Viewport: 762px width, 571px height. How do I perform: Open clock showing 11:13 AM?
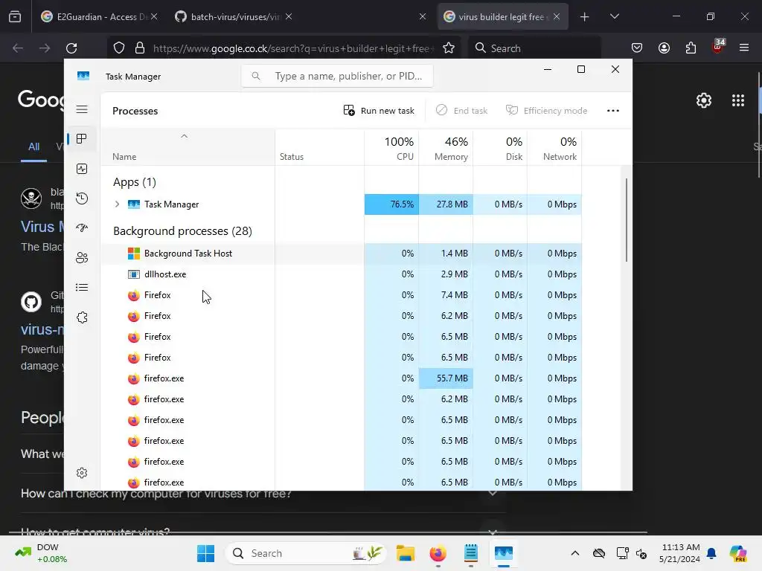tap(680, 553)
